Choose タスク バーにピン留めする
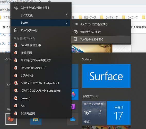 point(101,24)
